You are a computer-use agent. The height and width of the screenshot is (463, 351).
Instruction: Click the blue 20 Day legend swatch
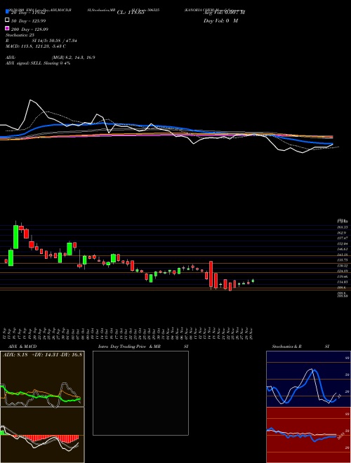(7, 11)
